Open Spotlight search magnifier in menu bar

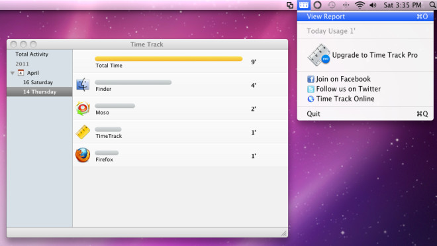(432, 5)
